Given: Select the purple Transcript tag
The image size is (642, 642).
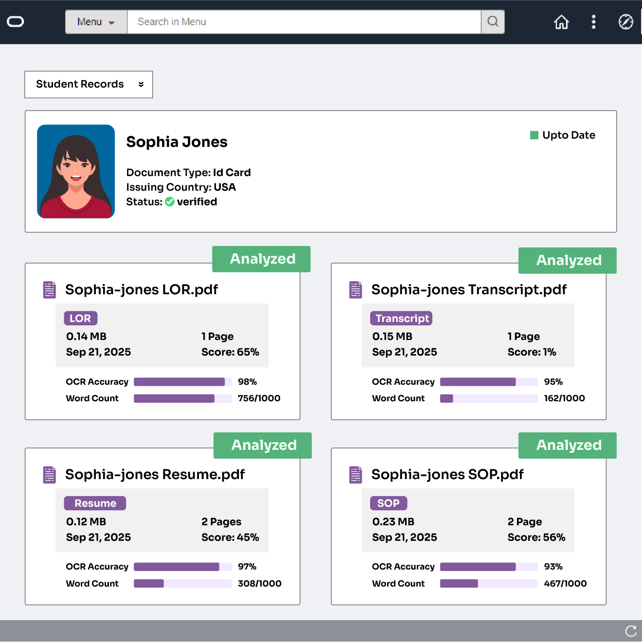Looking at the screenshot, I should click(x=401, y=319).
